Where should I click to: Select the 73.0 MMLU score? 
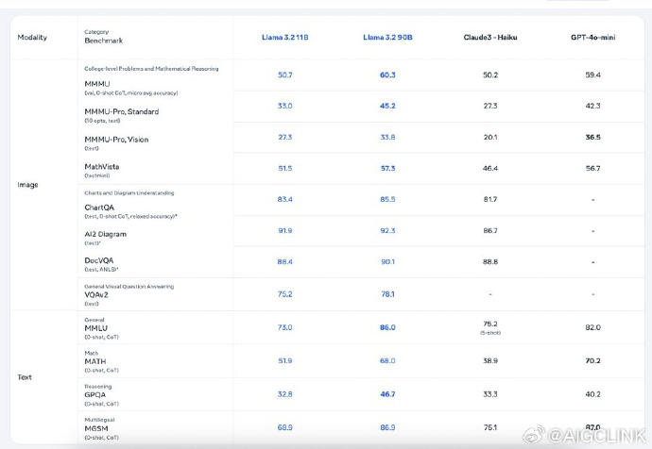coord(284,327)
